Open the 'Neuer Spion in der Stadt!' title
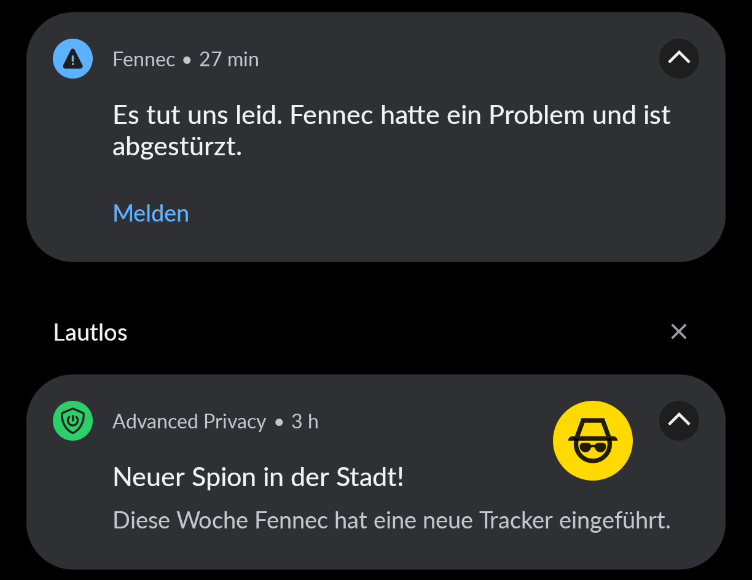Image resolution: width=752 pixels, height=580 pixels. (x=258, y=477)
